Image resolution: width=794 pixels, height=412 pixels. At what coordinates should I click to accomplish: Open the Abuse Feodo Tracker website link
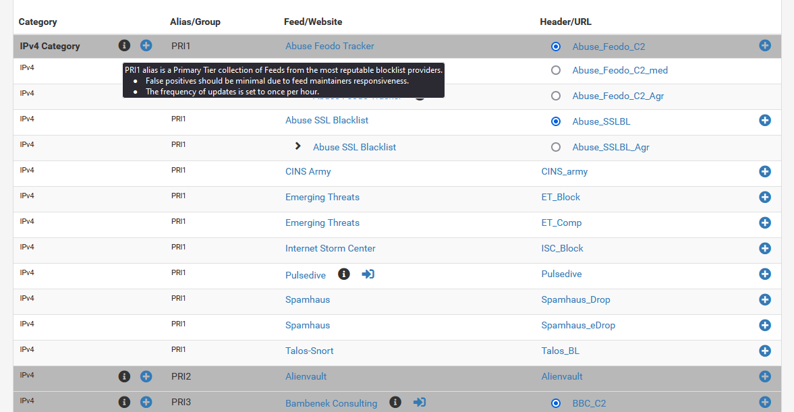330,46
